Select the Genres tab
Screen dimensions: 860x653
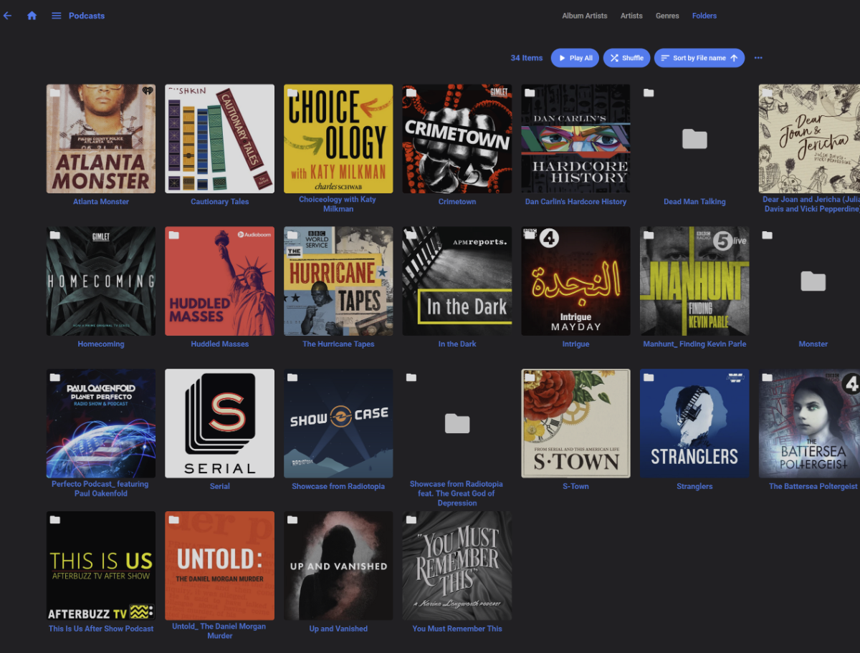click(x=667, y=16)
